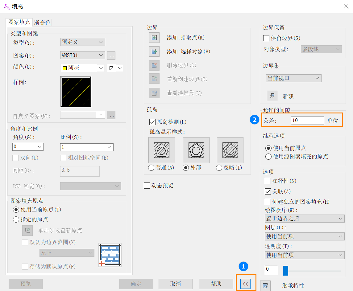Toggle the 关联 checkbox
This screenshot has width=353, height=291.
(x=268, y=191)
